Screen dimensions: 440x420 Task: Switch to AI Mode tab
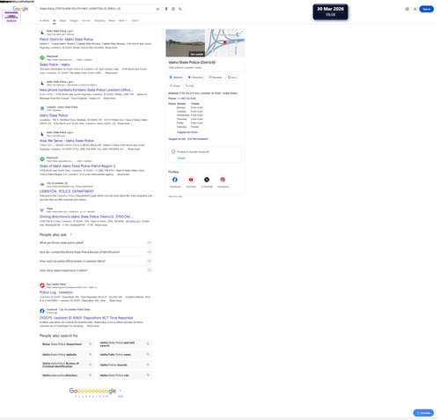pos(44,21)
